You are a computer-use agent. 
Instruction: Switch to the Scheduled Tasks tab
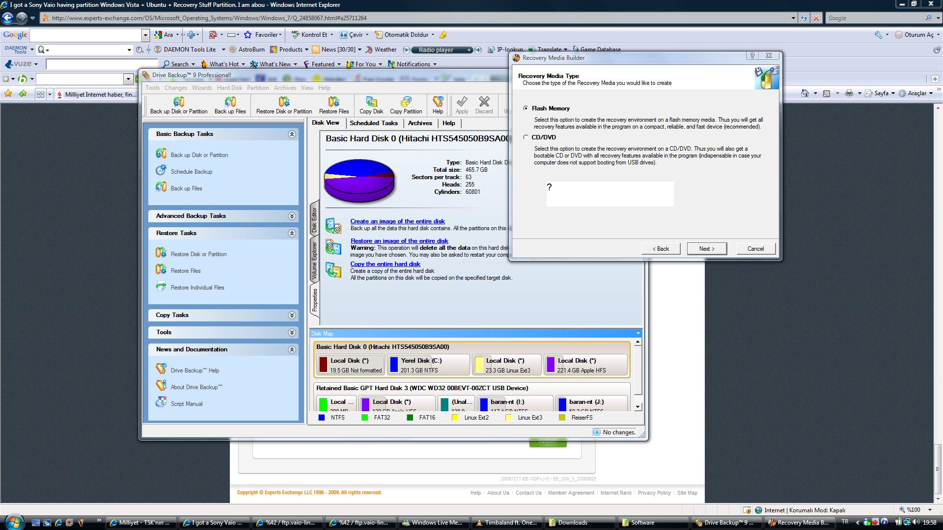tap(374, 123)
